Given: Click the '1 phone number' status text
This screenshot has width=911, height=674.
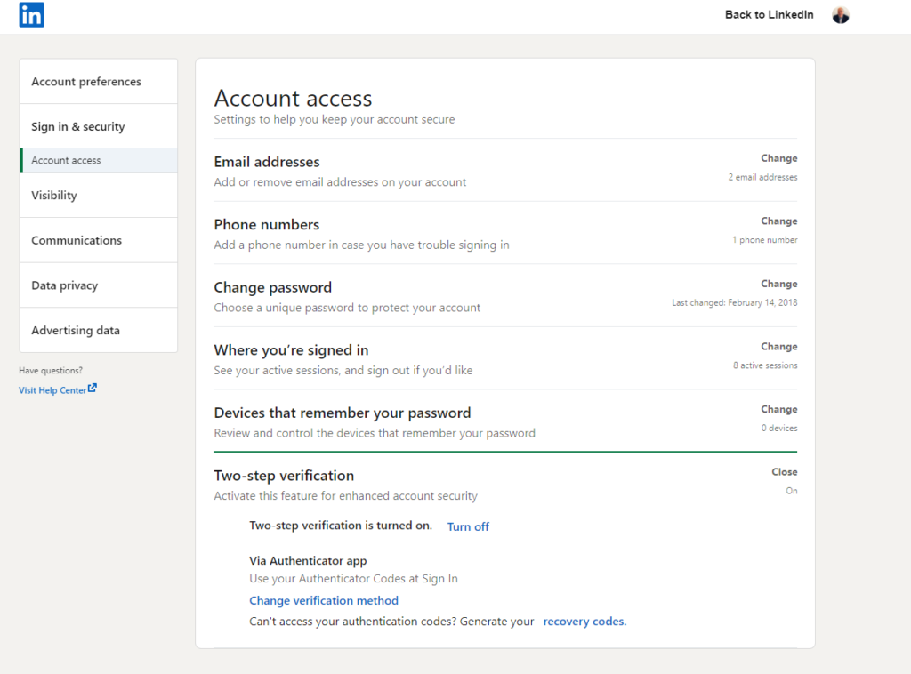Looking at the screenshot, I should (x=764, y=240).
